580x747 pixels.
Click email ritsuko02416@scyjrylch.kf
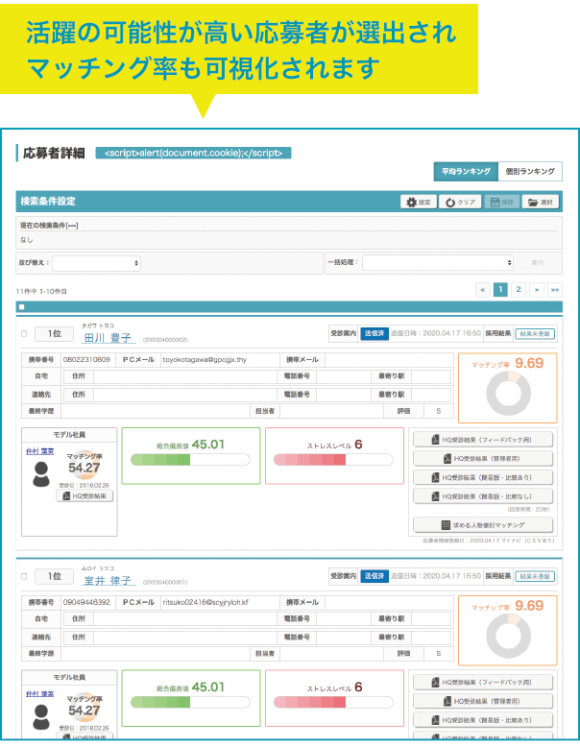tap(205, 602)
